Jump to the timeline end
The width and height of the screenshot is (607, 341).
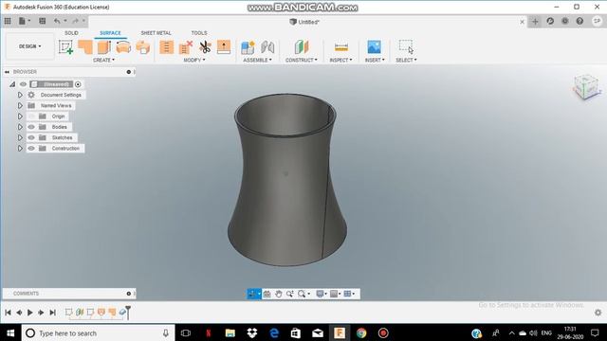pyautogui.click(x=53, y=312)
